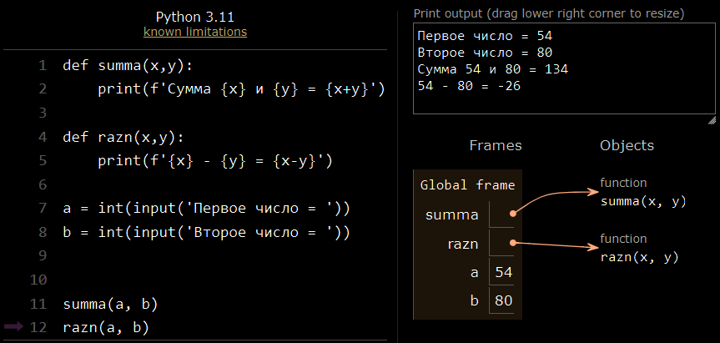Click value 54 of variable a
720x343 pixels.
(503, 272)
